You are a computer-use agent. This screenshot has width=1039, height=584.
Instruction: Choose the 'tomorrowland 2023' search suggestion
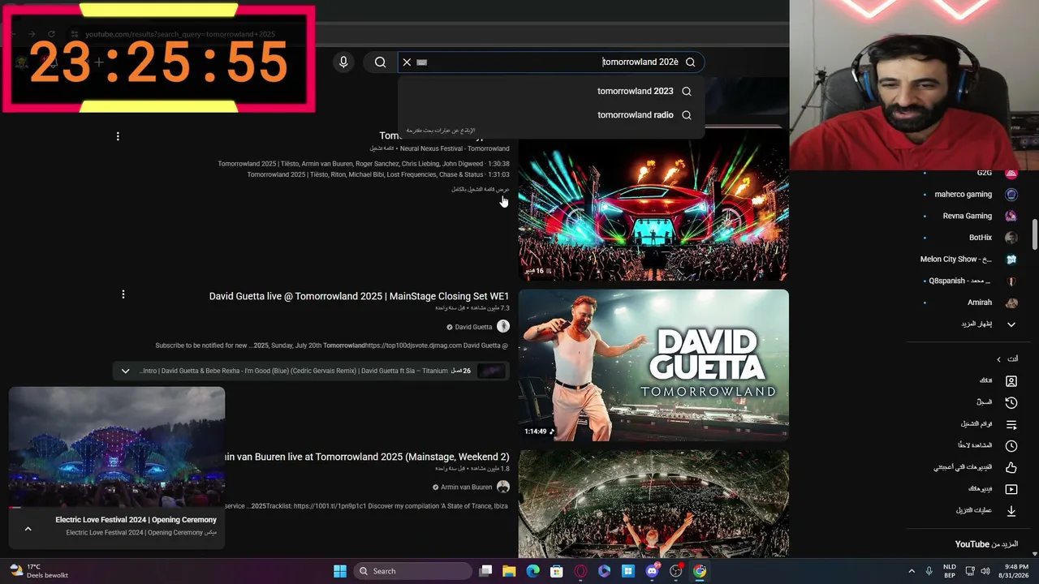click(635, 91)
